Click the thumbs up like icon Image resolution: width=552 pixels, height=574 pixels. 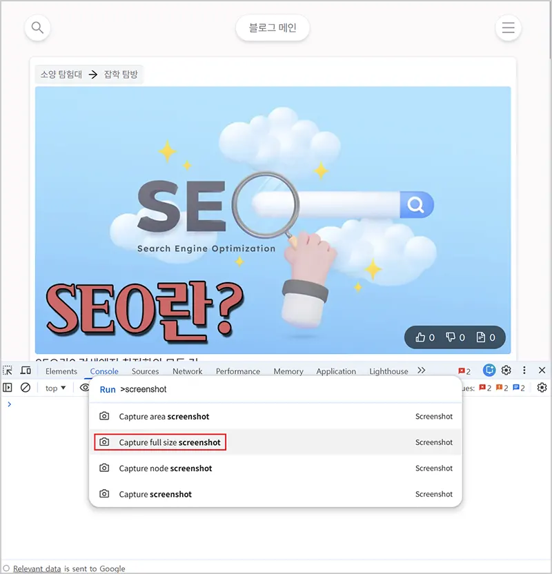point(420,337)
